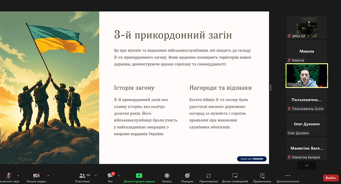341x184 pixels.
Task: Expand video options arrow next to Начать видео
Action: (x=48, y=176)
